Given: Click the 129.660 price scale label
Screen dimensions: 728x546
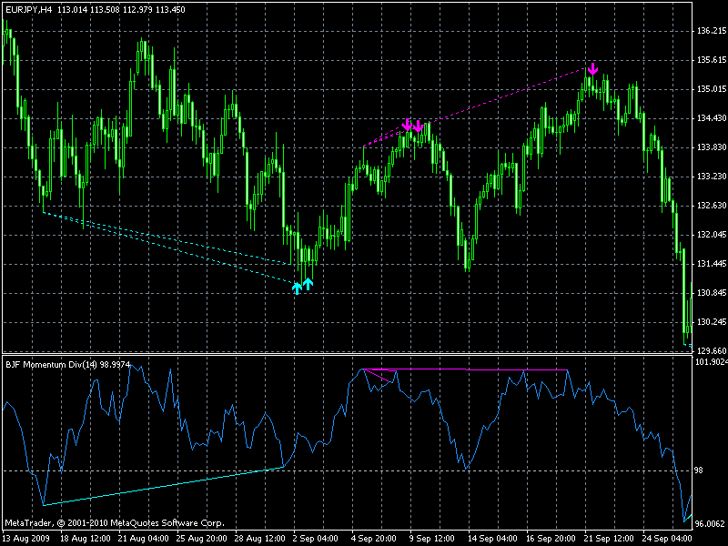Looking at the screenshot, I should click(x=712, y=351).
